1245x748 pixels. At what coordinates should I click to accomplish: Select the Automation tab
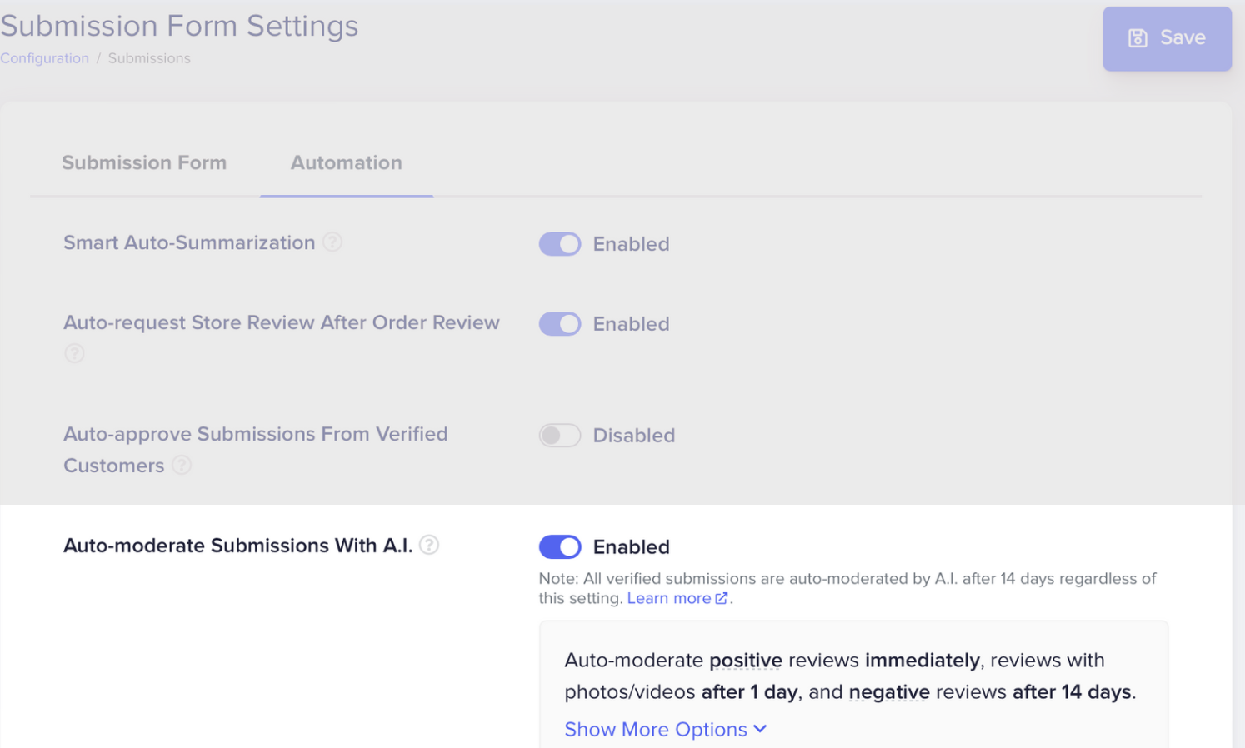[346, 162]
